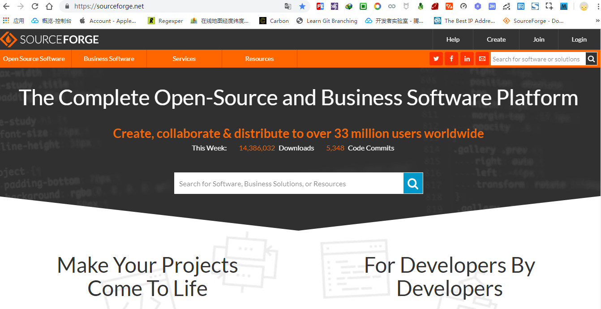The height and width of the screenshot is (309, 601).
Task: Click the Join link in header
Action: (x=538, y=39)
